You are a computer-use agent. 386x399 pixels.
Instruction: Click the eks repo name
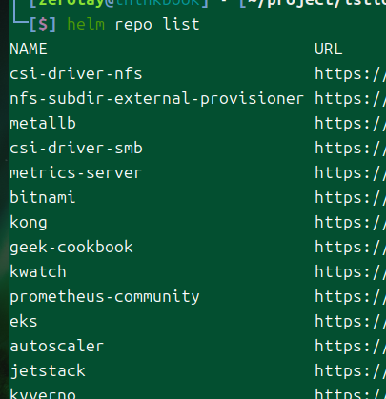point(24,321)
